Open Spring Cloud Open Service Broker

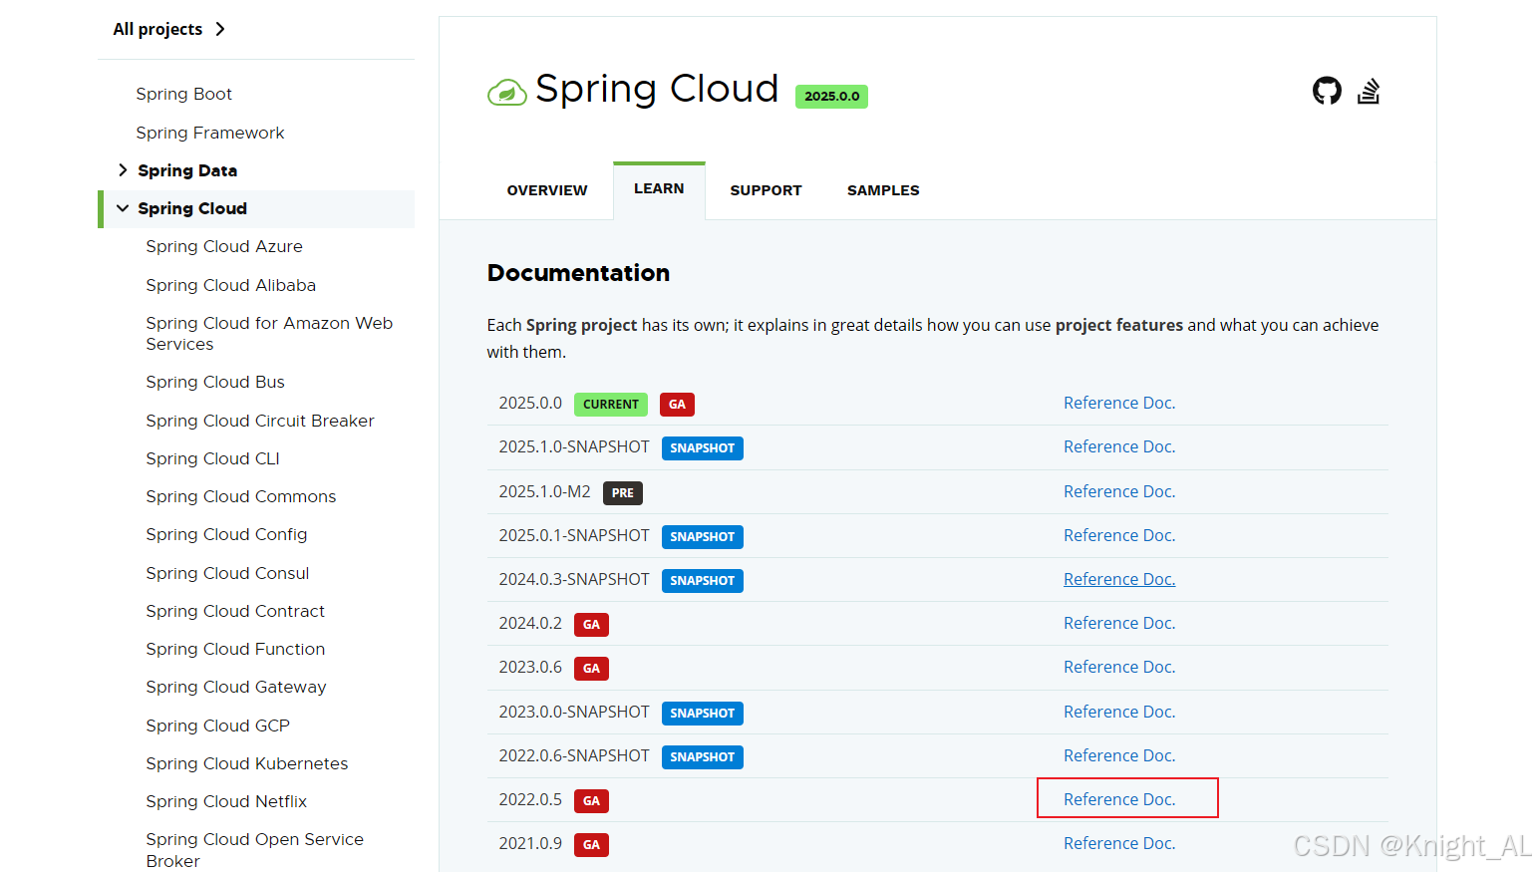click(x=254, y=850)
